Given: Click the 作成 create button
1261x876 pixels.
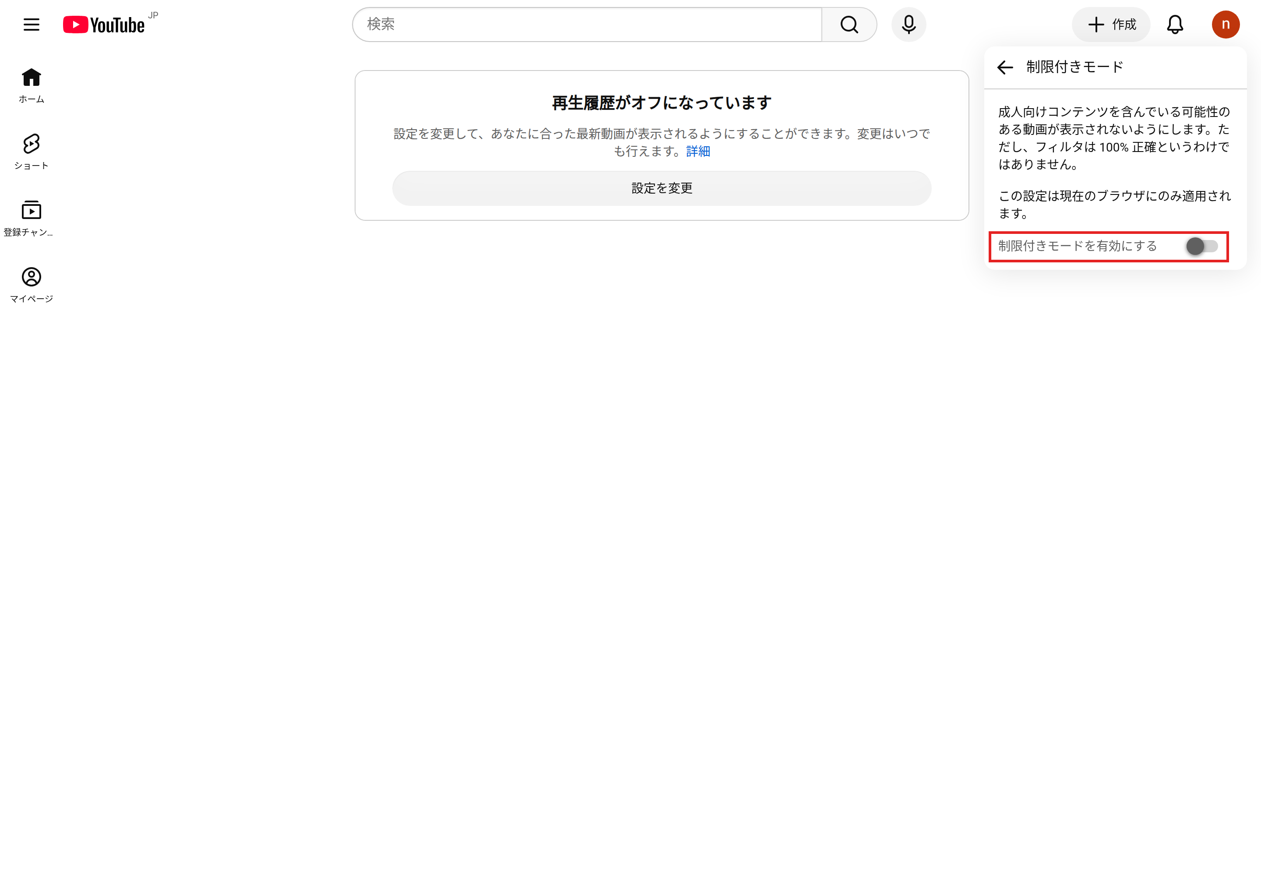Looking at the screenshot, I should click(1111, 25).
